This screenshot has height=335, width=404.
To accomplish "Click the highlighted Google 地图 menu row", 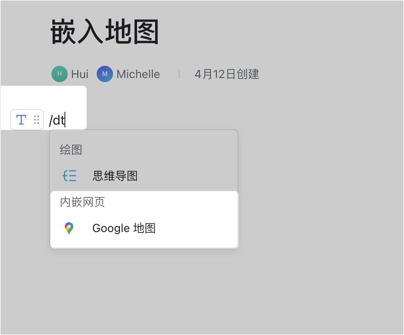I will 143,228.
